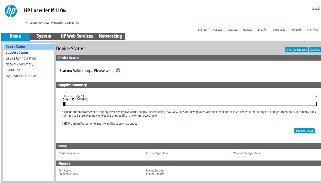Screen dimensions: 321x183
Task: Refresh status with the green refresh icon
Action: (118, 70)
